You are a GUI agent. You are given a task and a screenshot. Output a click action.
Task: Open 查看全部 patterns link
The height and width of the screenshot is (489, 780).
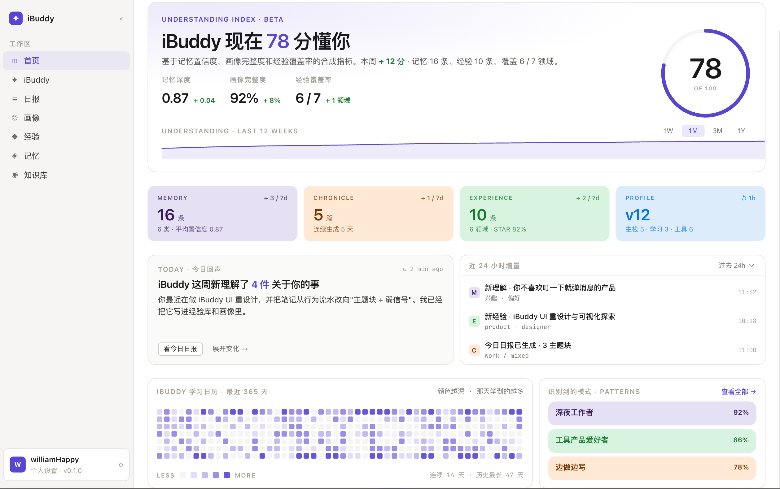738,392
